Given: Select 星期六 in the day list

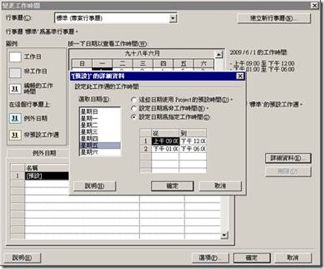Looking at the screenshot, I should tap(100, 152).
